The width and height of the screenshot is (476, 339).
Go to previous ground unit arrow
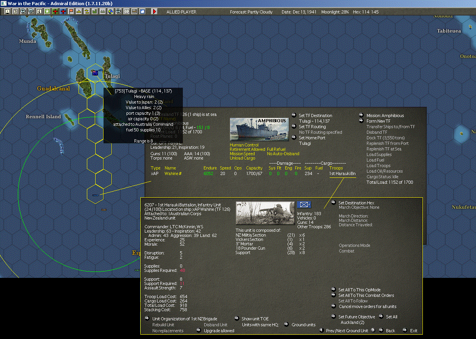(322, 330)
